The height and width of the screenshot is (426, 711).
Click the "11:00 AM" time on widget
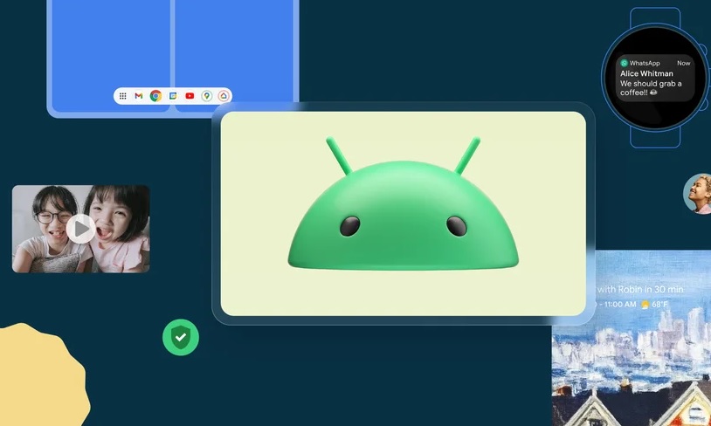click(x=620, y=304)
